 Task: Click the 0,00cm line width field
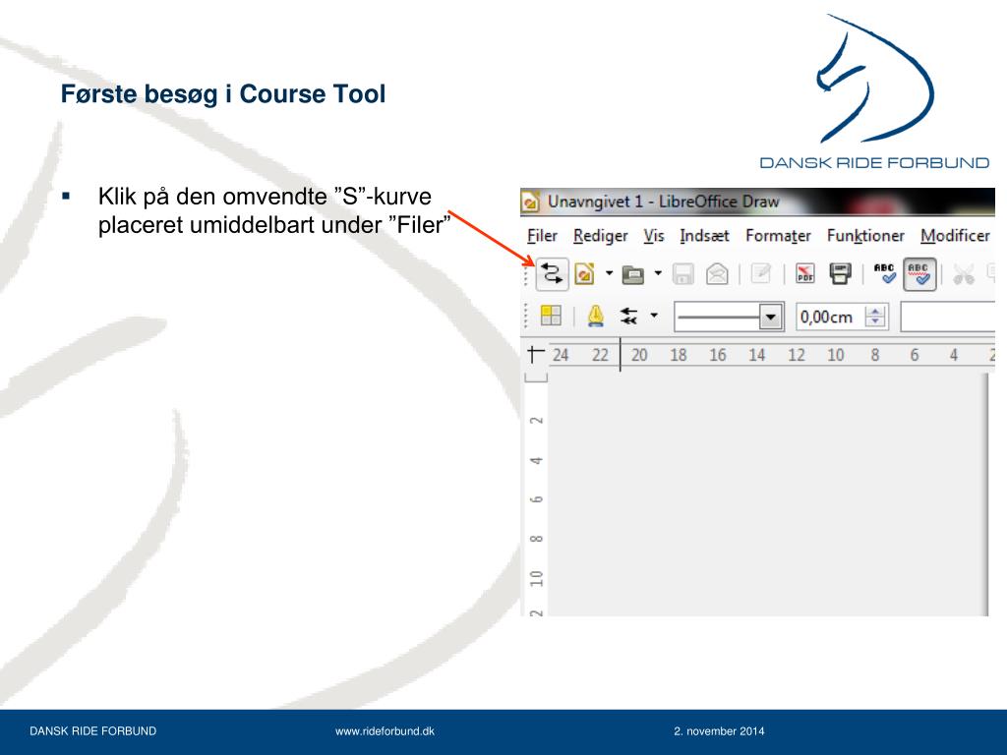830,318
